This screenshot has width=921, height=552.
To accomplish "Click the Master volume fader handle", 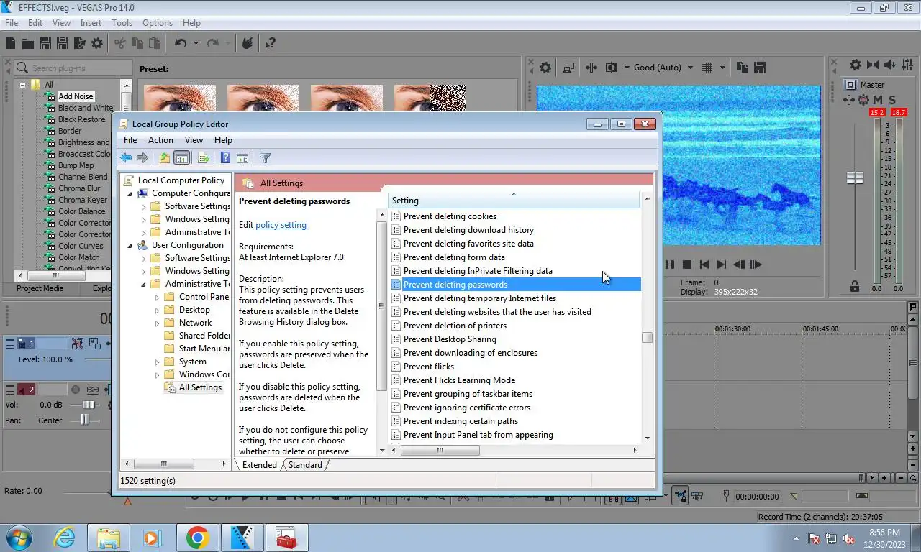I will [x=855, y=178].
